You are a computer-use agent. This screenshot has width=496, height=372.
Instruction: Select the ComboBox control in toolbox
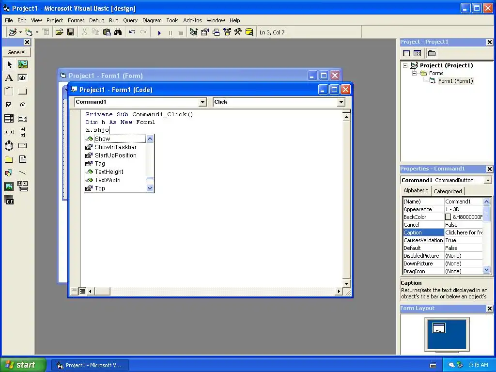[9, 119]
